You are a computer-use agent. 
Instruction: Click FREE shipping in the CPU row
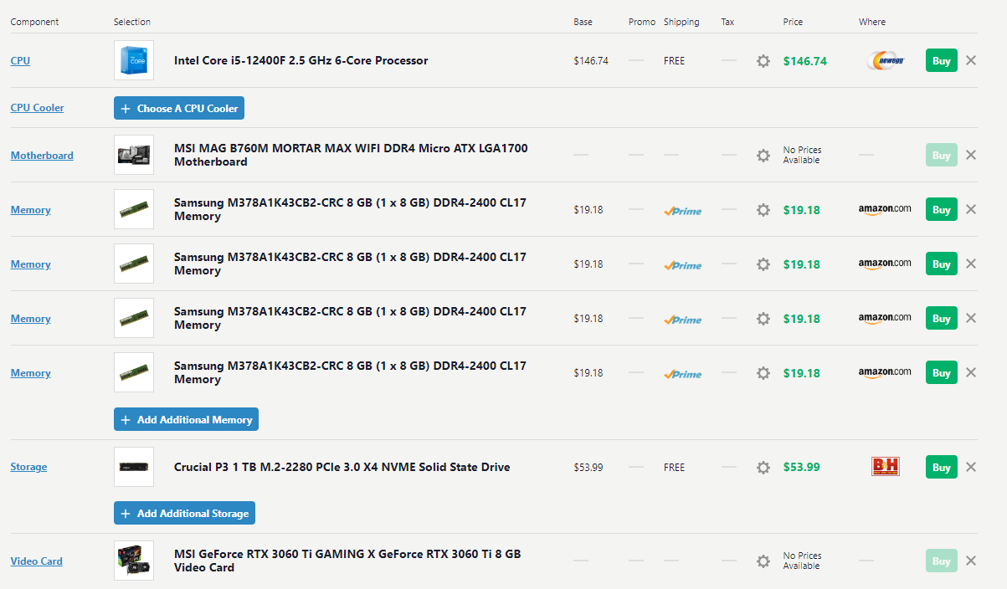coord(674,61)
